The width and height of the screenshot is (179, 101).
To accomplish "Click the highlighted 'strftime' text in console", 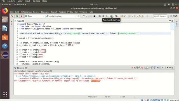I will click(x=96, y=81).
